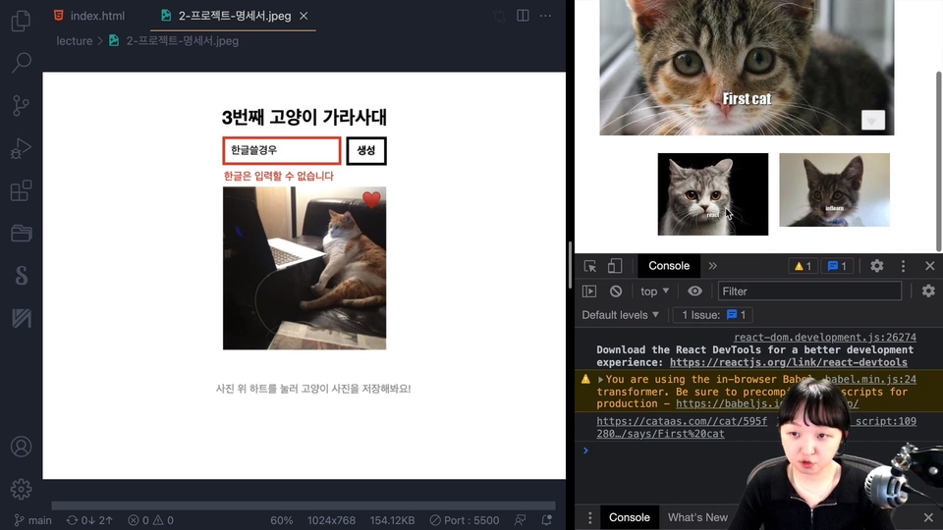Open DevTools settings gear
Viewport: 943px width, 530px height.
click(877, 266)
